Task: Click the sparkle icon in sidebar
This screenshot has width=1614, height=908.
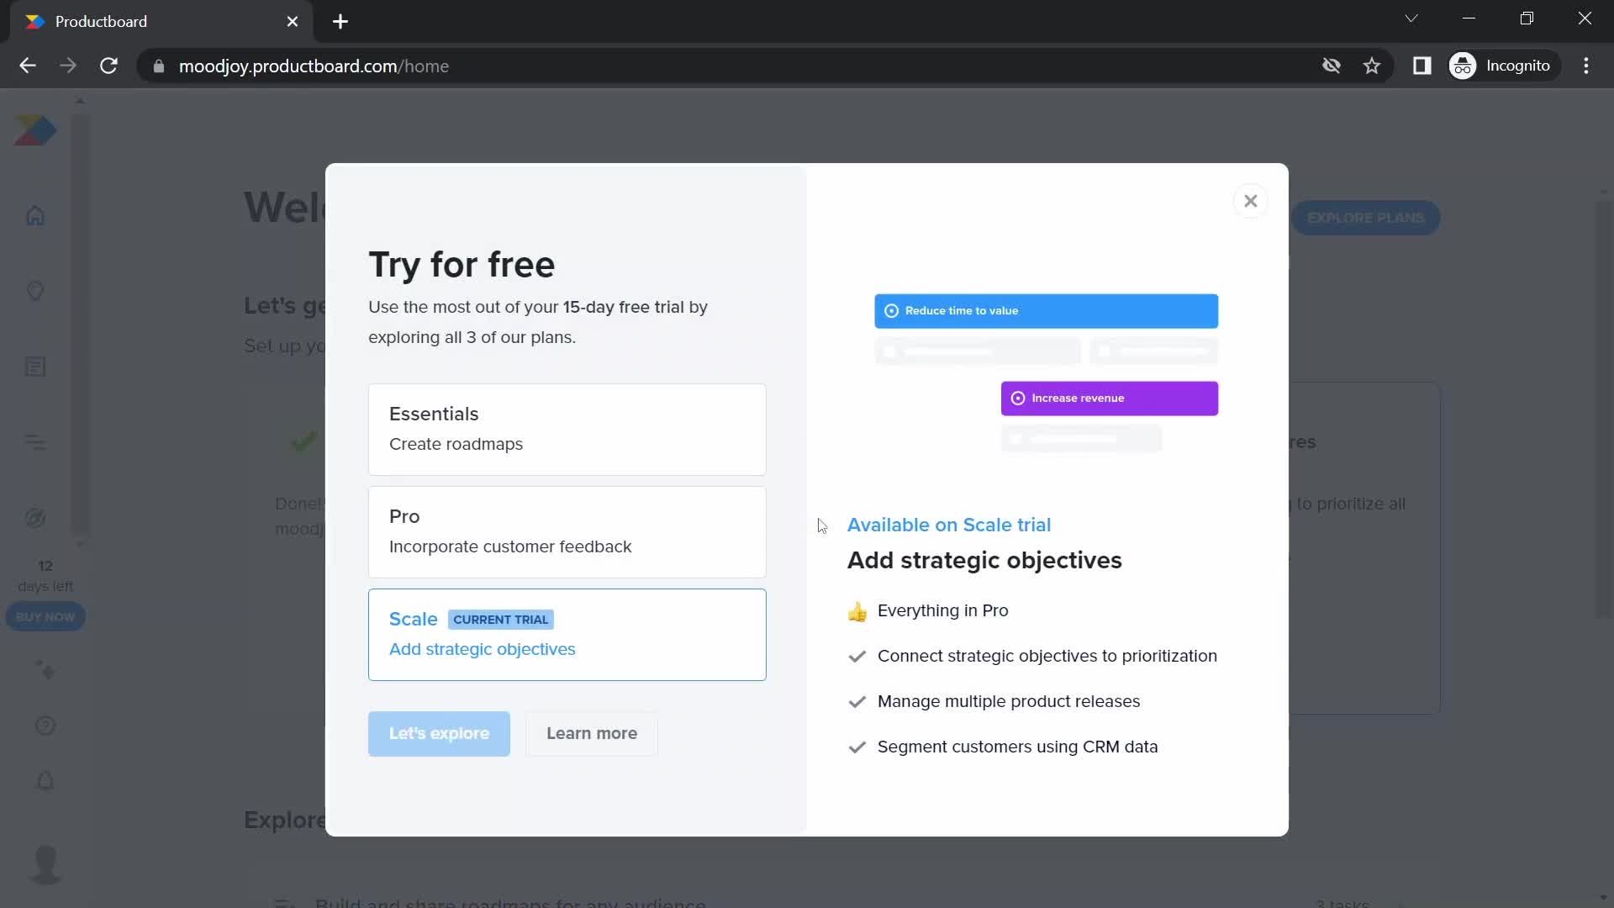Action: click(45, 670)
